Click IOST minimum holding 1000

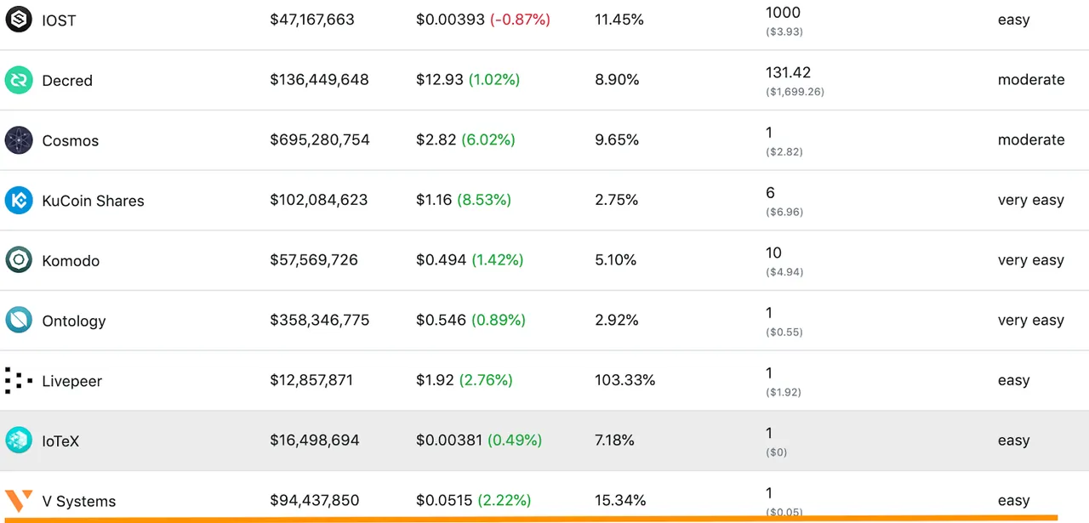[783, 12]
